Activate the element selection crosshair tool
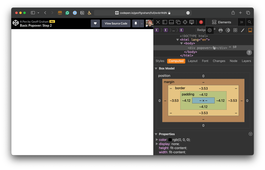The width and height of the screenshot is (265, 170). click(x=185, y=22)
